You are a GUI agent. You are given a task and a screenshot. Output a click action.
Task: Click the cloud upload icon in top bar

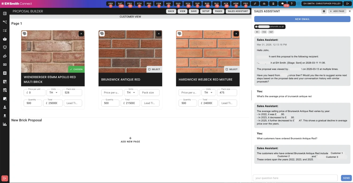coord(264,4)
